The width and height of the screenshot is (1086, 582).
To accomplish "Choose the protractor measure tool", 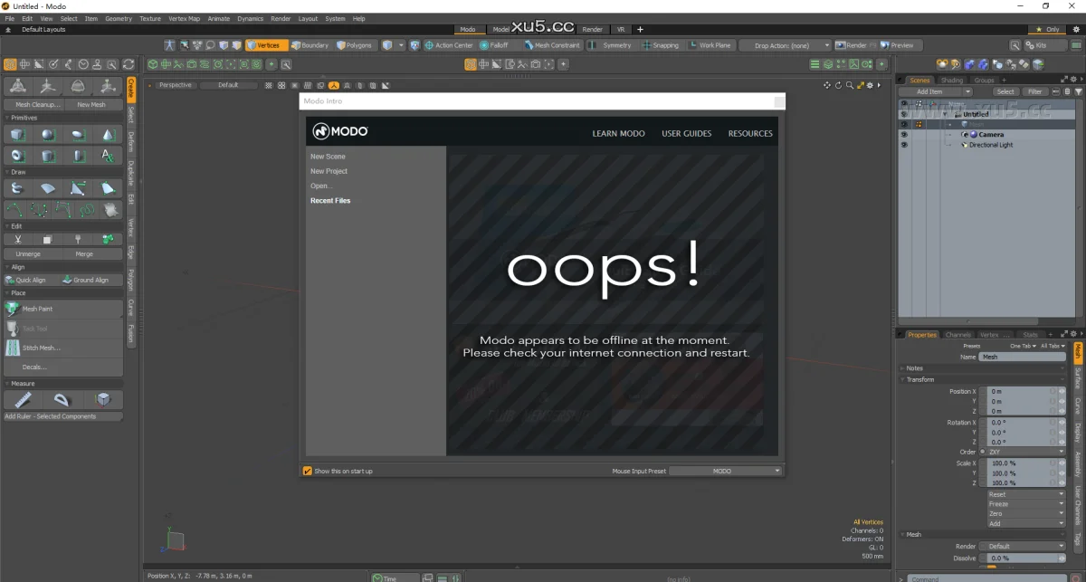I will 62,399.
